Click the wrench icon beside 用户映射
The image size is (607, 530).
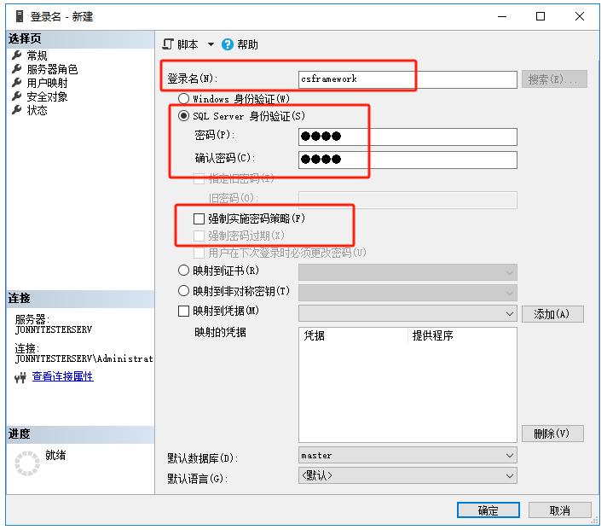tap(16, 83)
